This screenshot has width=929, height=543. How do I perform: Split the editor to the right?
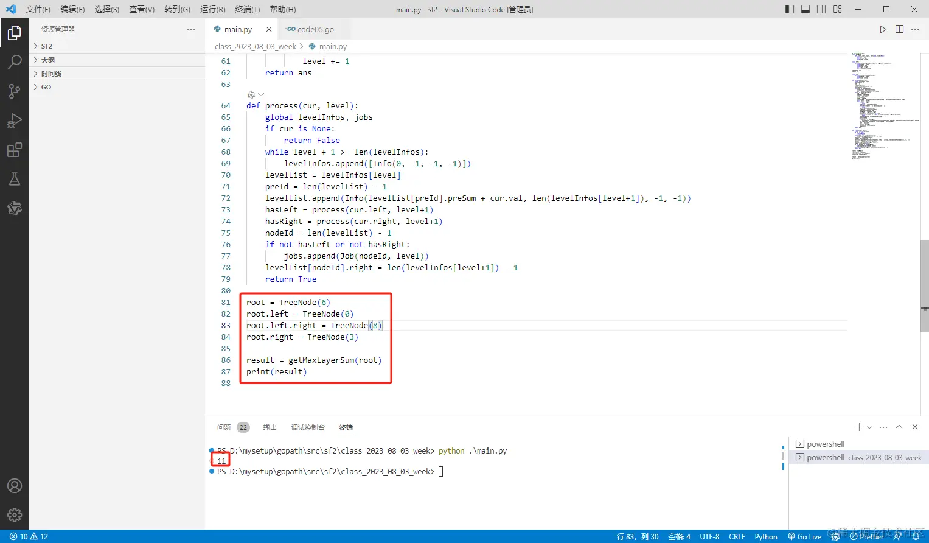click(x=899, y=29)
